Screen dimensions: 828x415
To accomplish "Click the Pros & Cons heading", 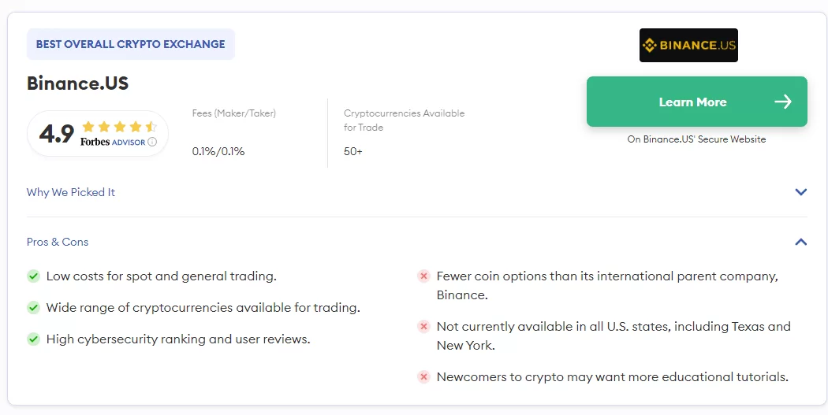I will (x=58, y=242).
